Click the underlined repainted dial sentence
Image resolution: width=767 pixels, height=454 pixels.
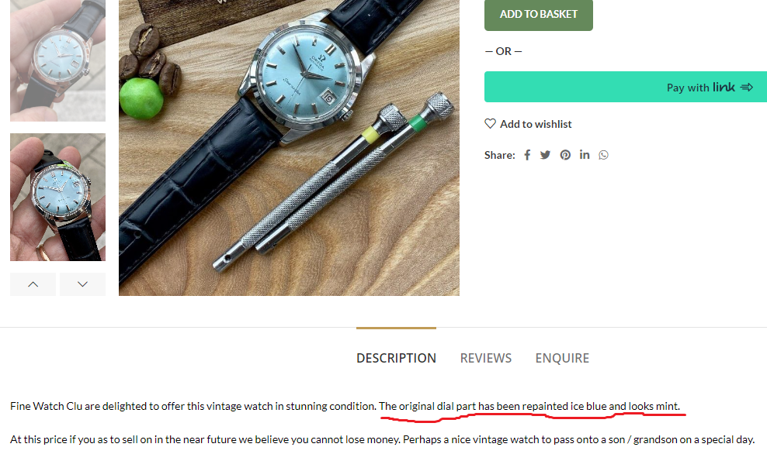pyautogui.click(x=529, y=406)
